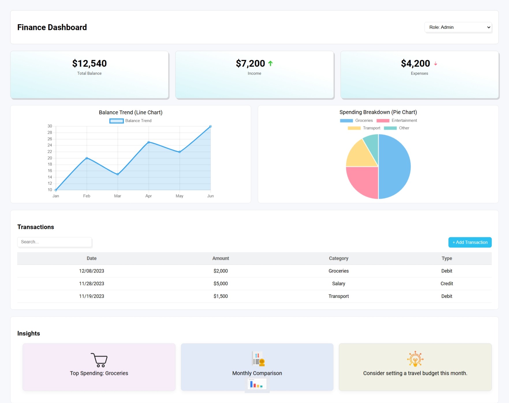Click the 11/19/2023 date cell

92,296
